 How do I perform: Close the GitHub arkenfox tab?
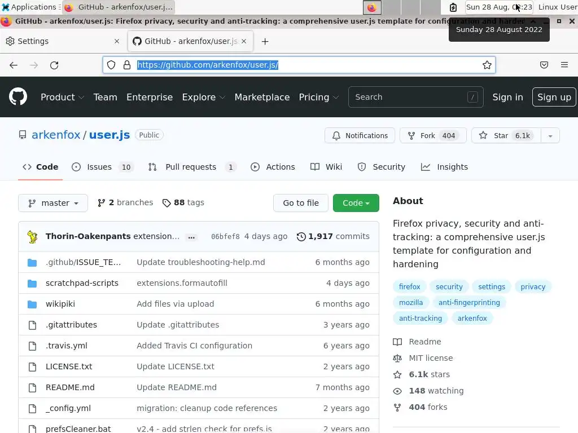(244, 41)
